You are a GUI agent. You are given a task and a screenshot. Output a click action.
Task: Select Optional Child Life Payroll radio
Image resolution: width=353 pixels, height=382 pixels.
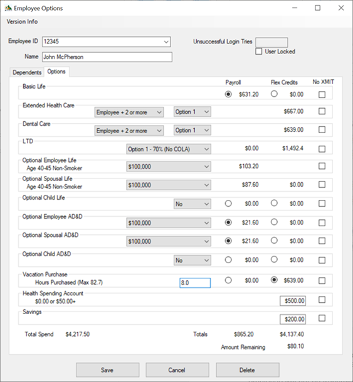(x=228, y=204)
